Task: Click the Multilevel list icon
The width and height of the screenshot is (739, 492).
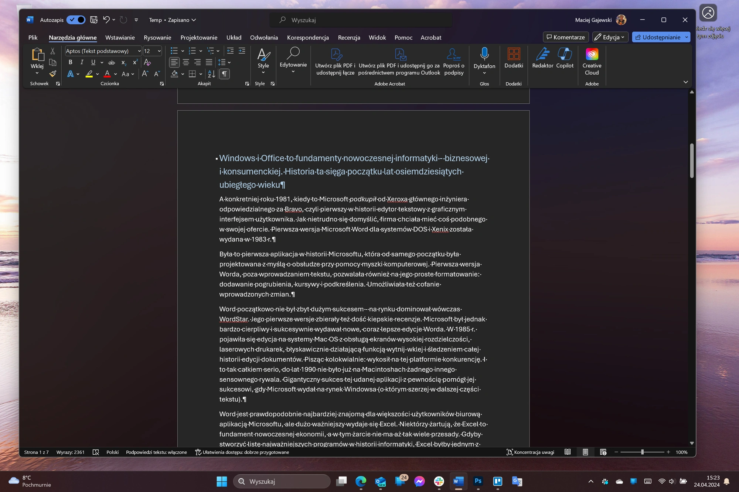Action: (210, 51)
